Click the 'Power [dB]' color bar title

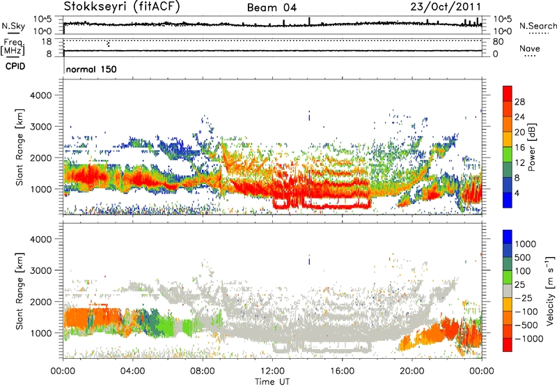pos(532,147)
